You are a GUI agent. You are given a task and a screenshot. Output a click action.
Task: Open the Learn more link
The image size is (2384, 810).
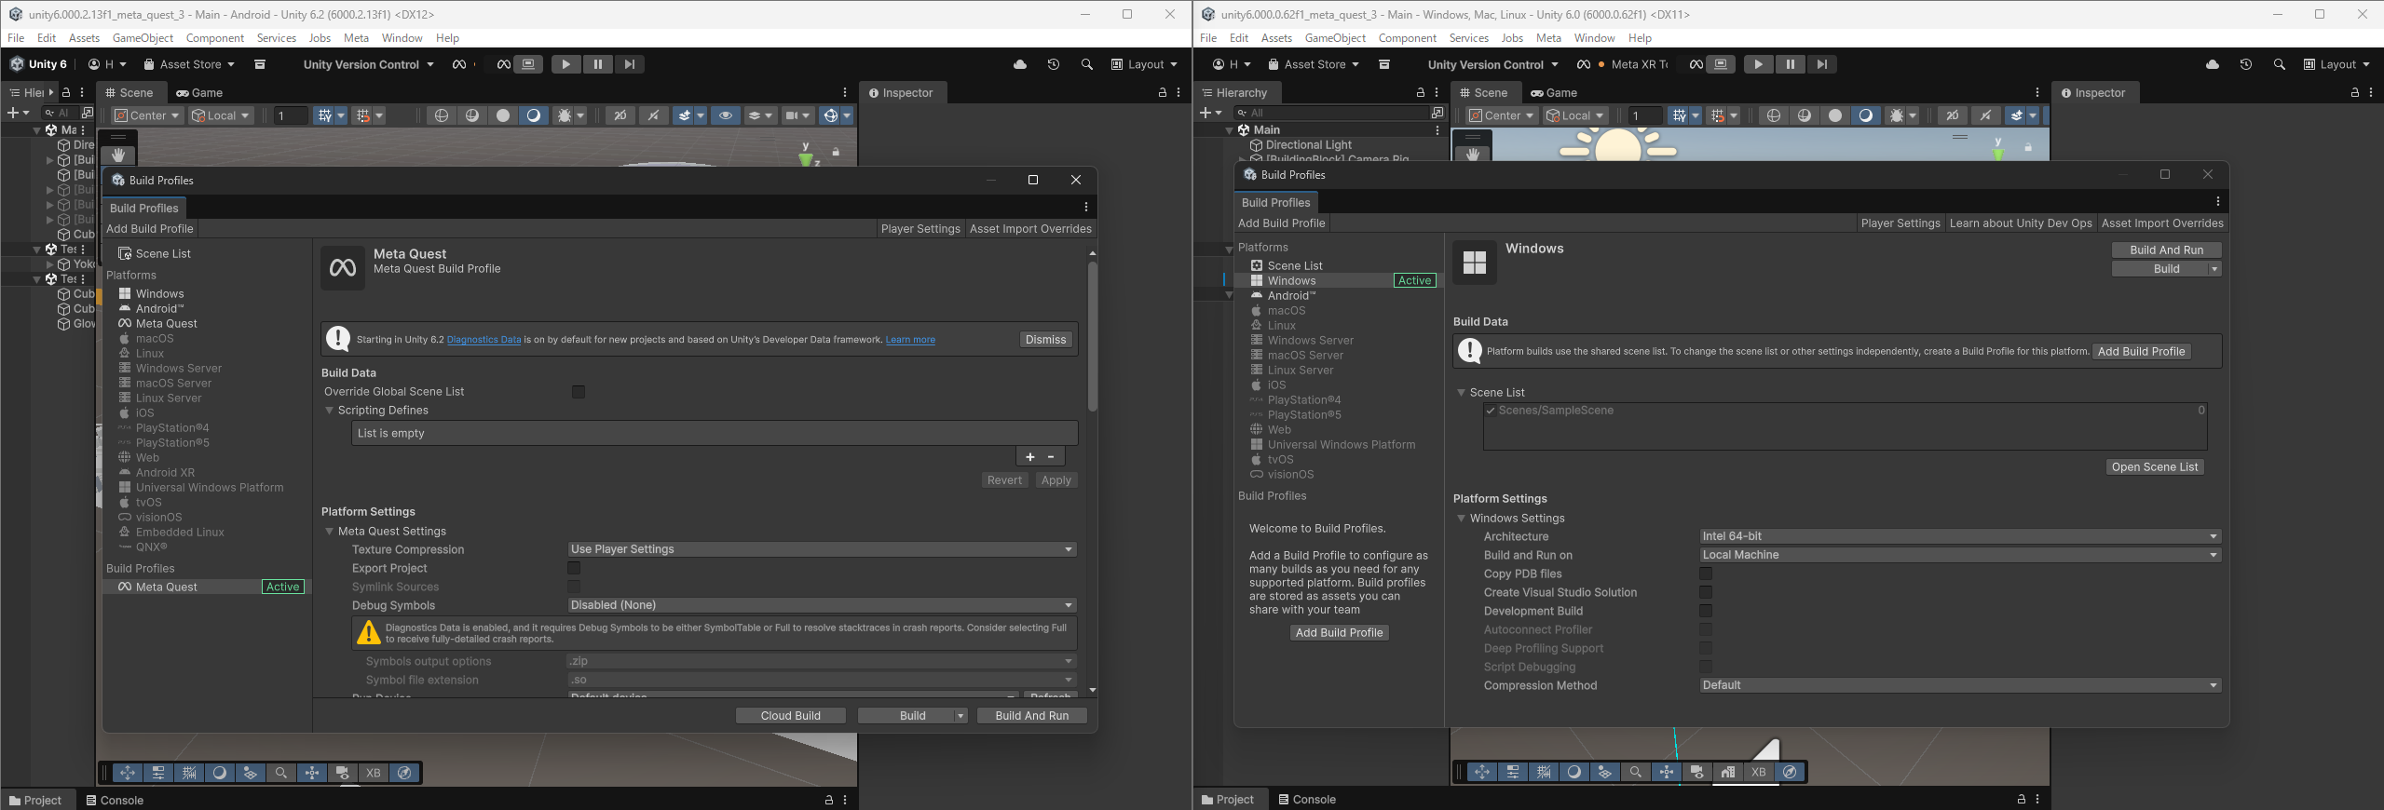tap(910, 340)
